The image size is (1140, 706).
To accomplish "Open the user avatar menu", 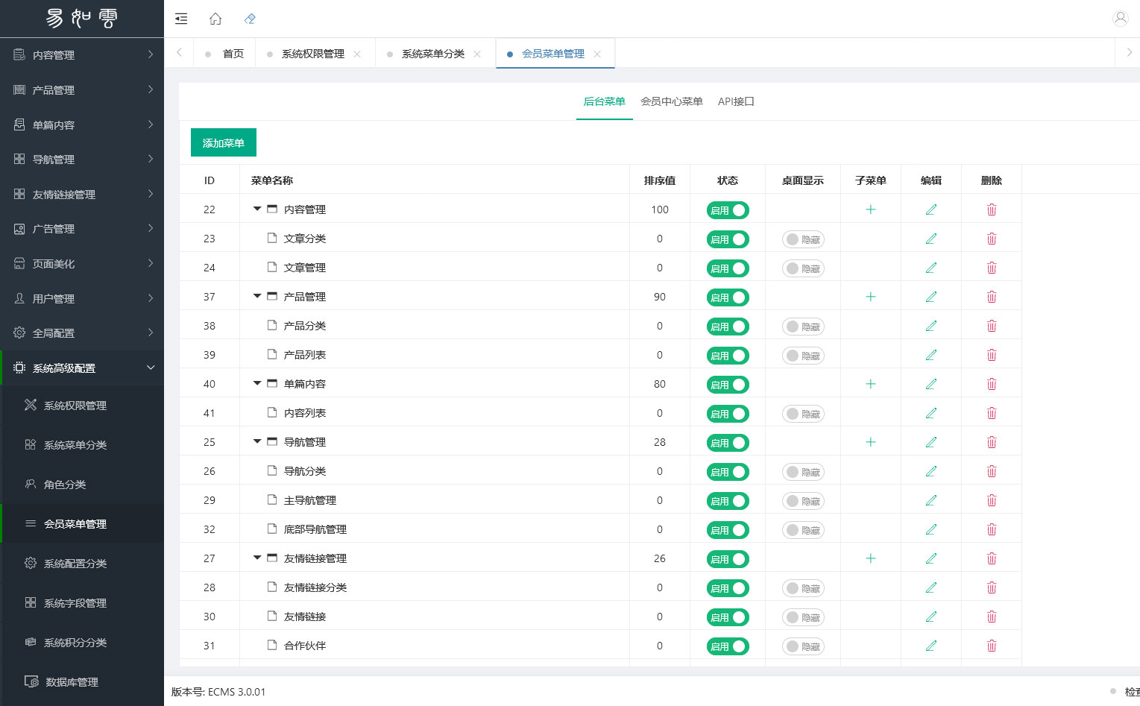I will click(1120, 19).
